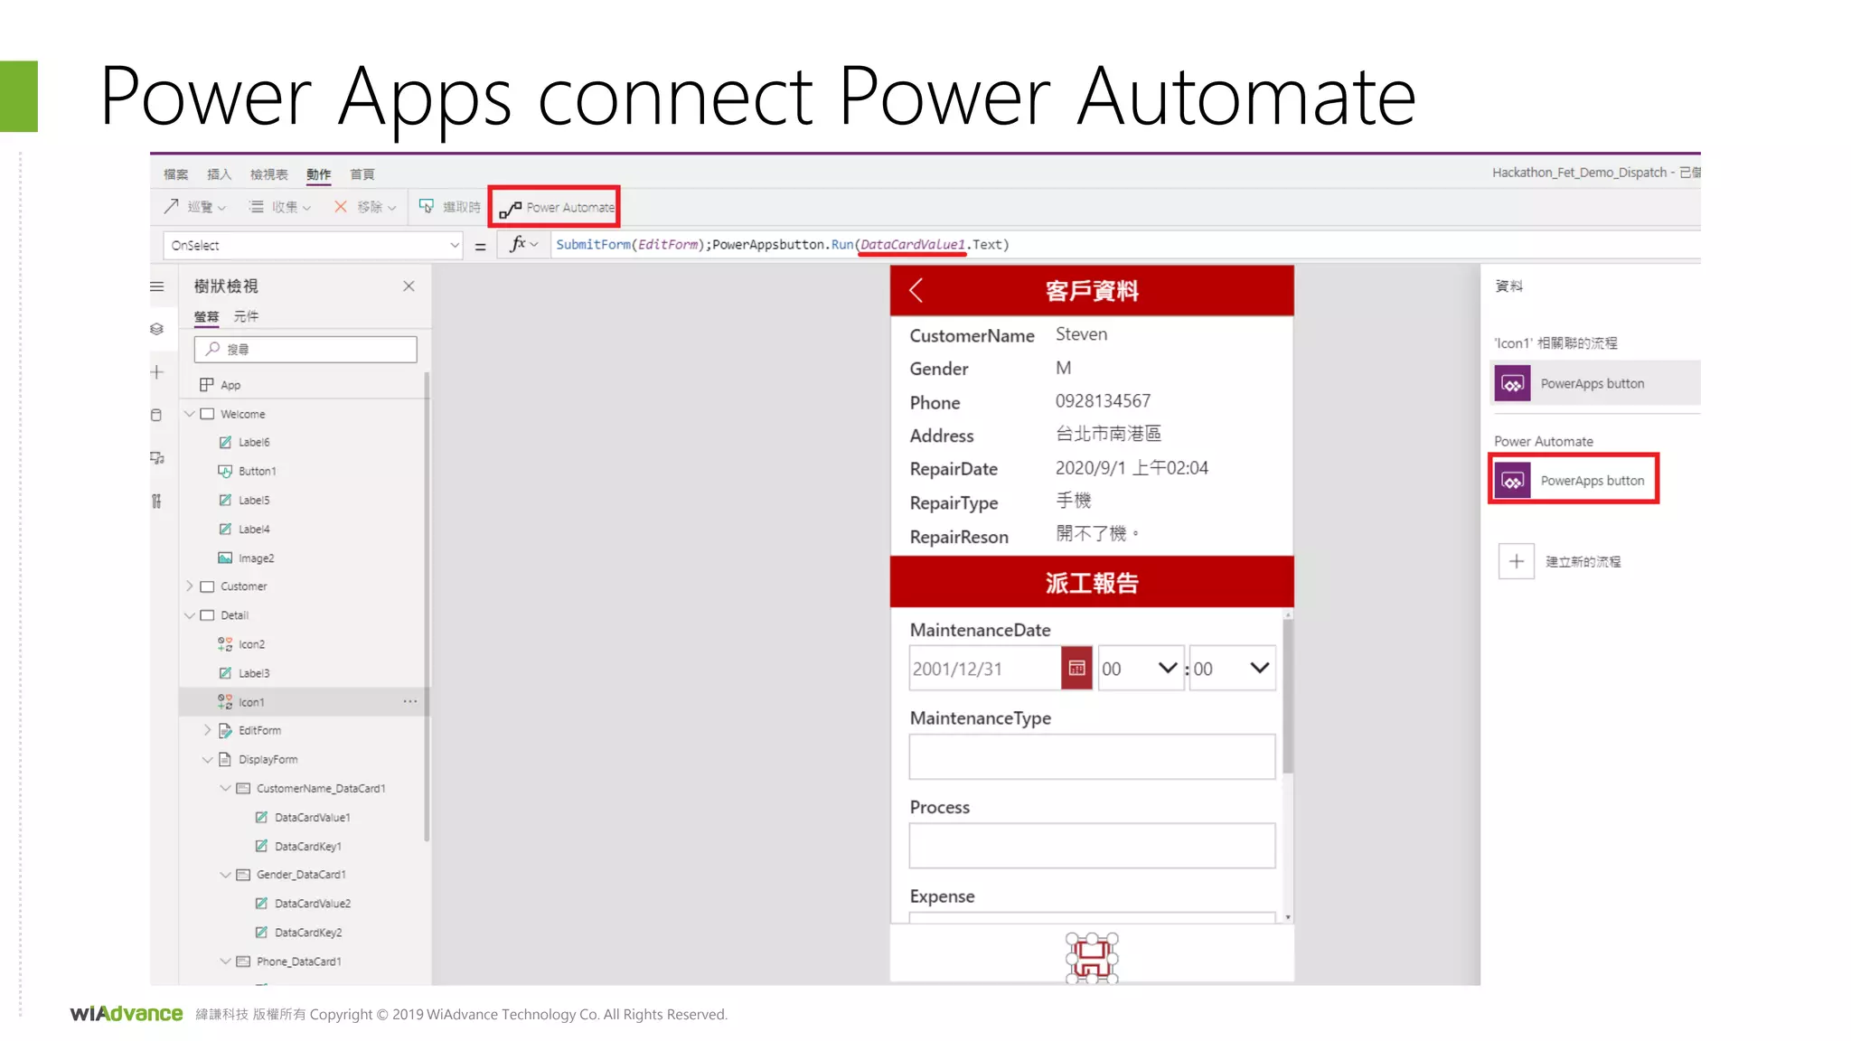Viewport: 1851px width, 1041px height.
Task: Click the tree view panel scrollbar
Action: (x=427, y=605)
